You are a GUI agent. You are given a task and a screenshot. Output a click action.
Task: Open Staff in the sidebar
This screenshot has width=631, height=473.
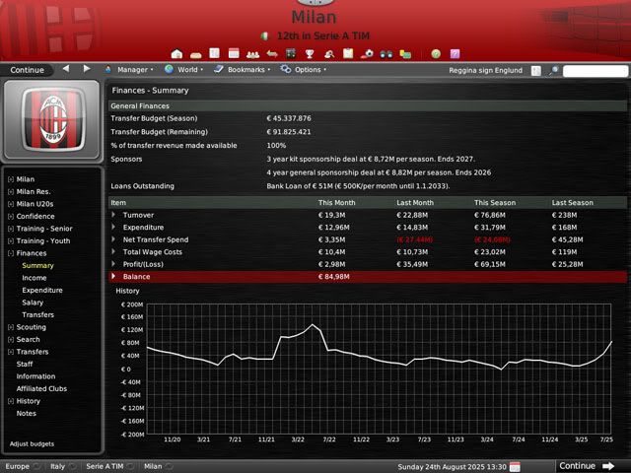coord(25,364)
